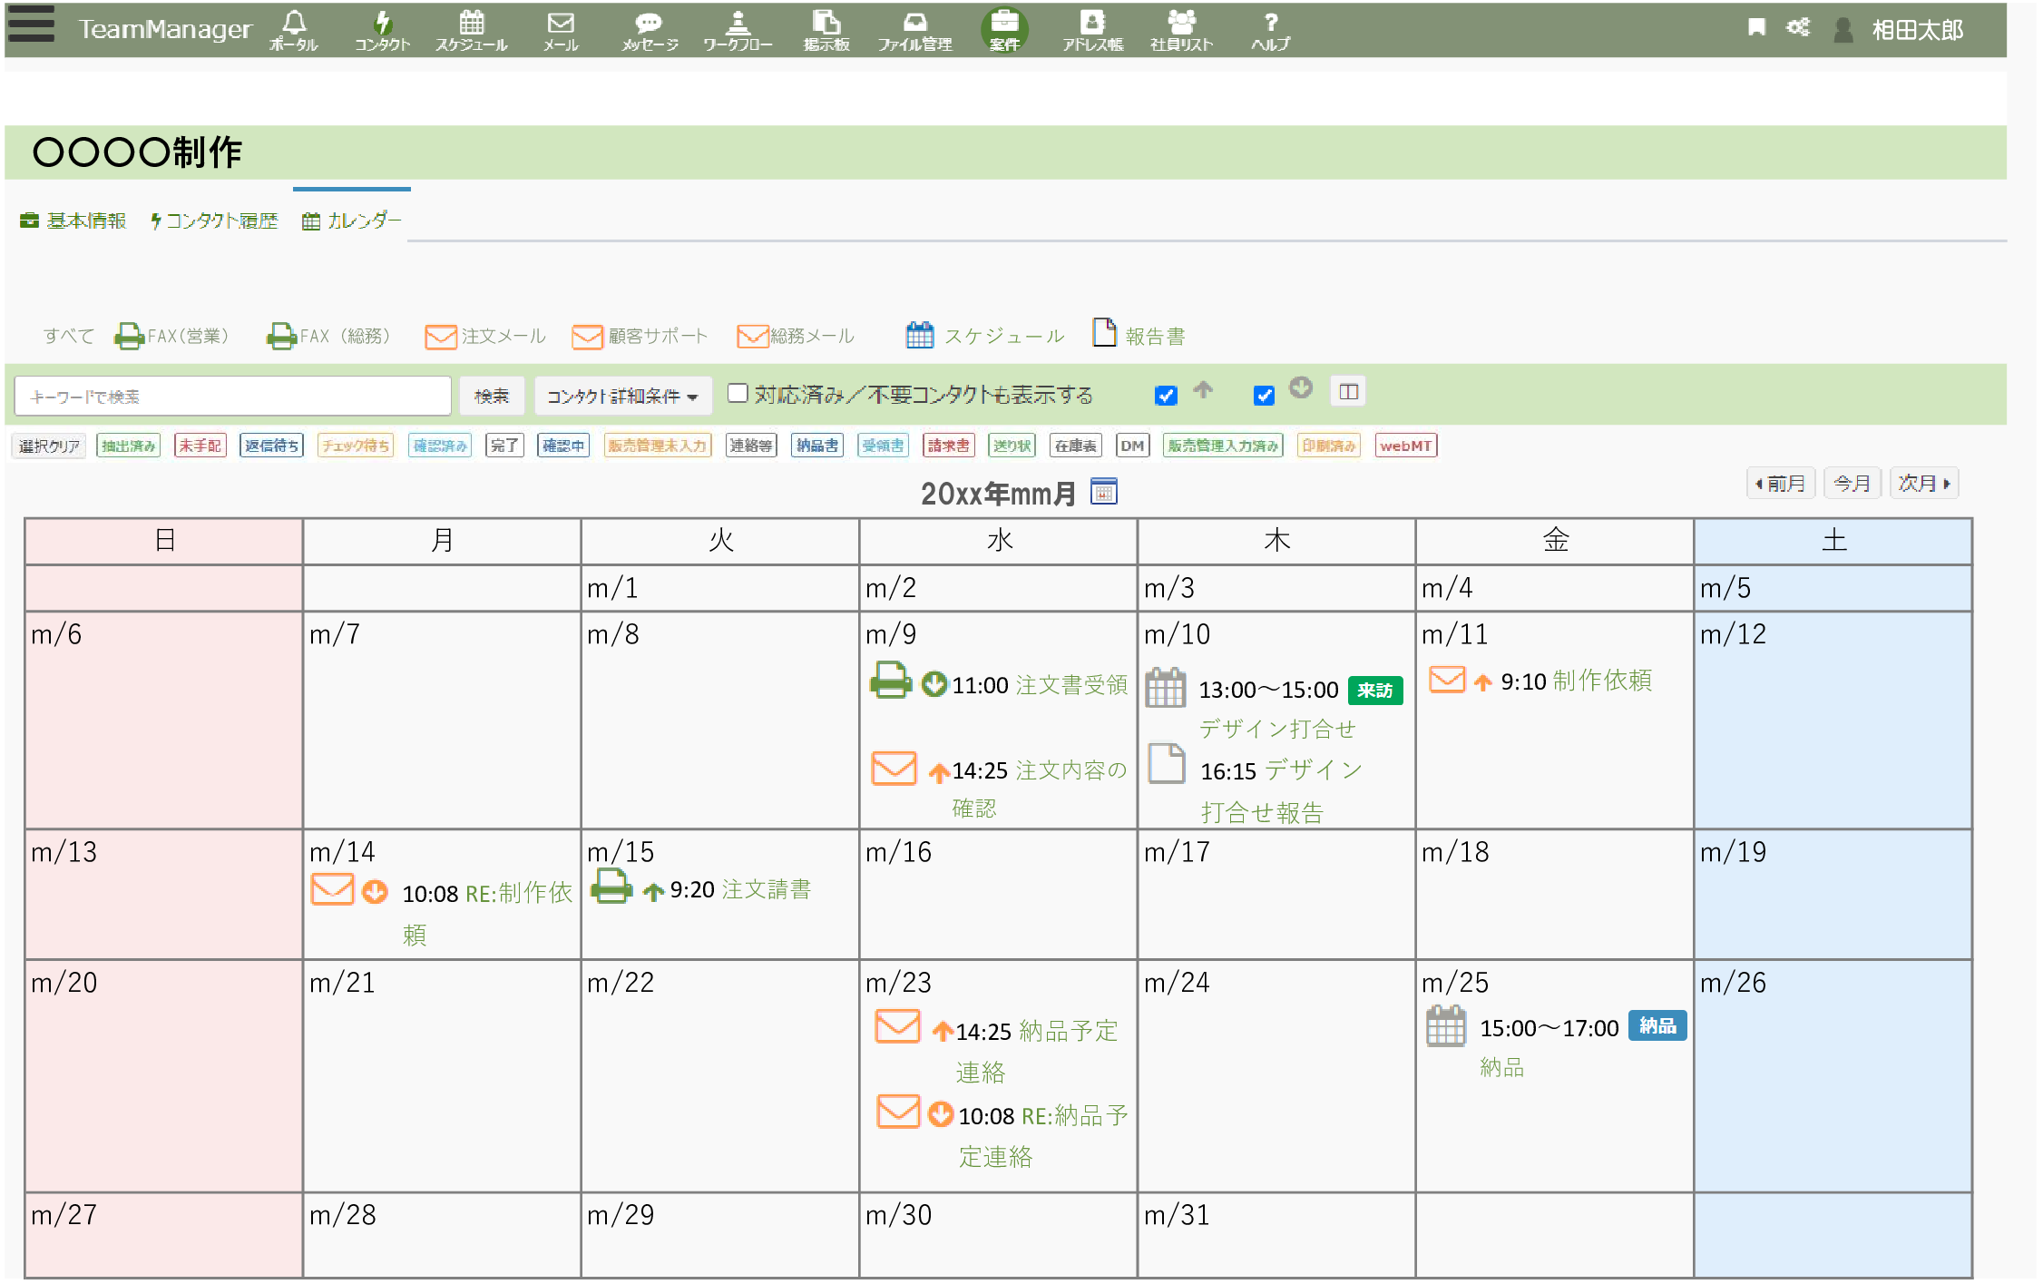Uncheck the outgoing up-arrow checkbox
The height and width of the screenshot is (1284, 2043).
(1166, 396)
